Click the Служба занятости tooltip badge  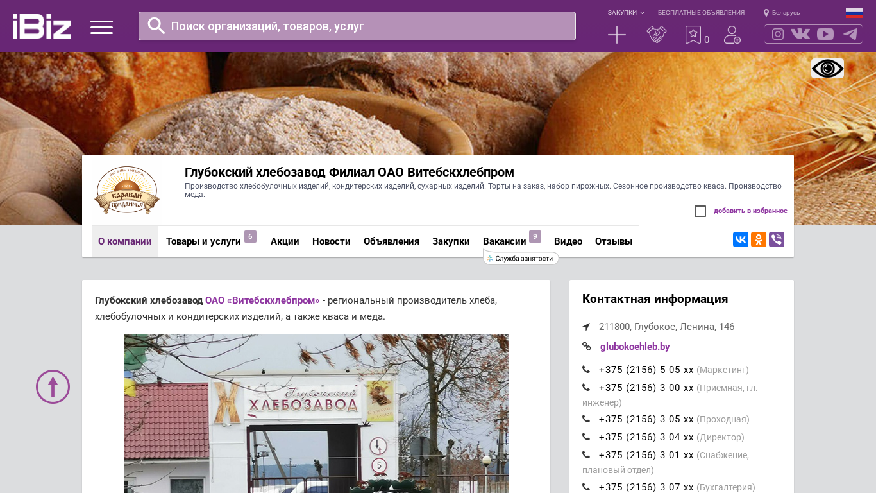pos(521,258)
